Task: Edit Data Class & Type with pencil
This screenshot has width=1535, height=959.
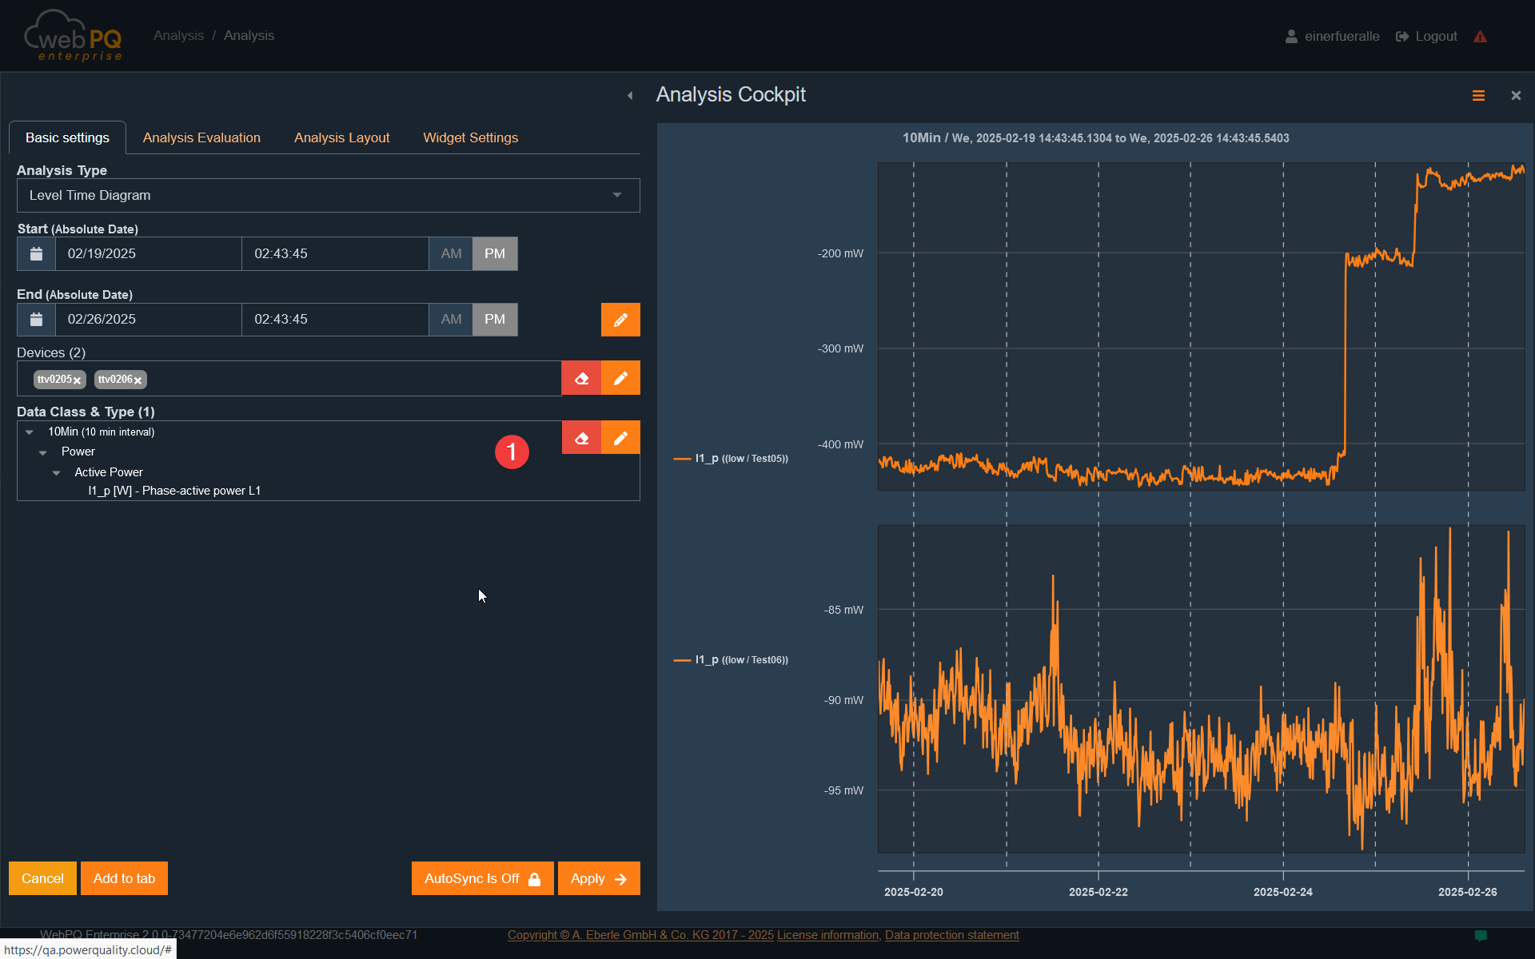Action: click(620, 438)
